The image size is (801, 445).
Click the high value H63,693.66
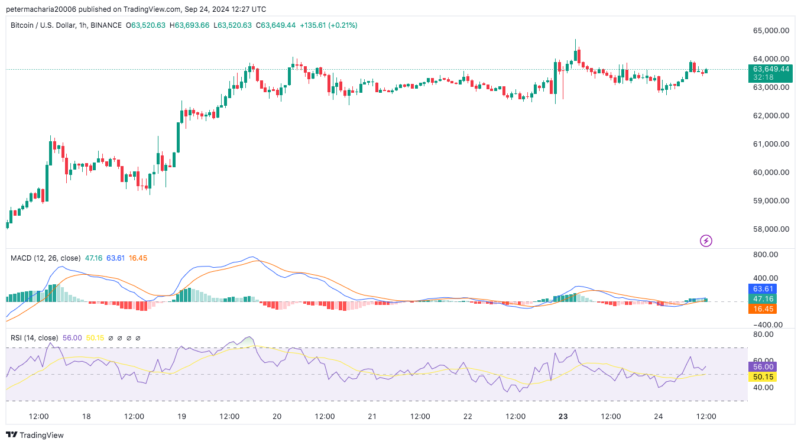(x=189, y=25)
